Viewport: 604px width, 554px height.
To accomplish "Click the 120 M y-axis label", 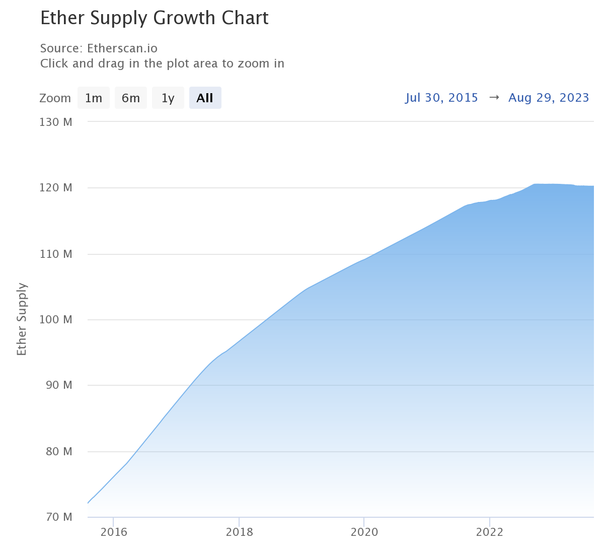I will pyautogui.click(x=56, y=188).
